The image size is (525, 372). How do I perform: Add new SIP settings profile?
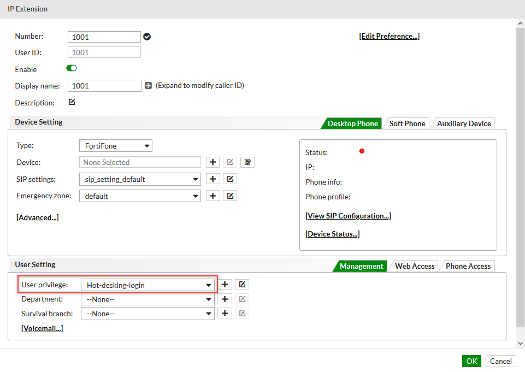[x=213, y=179]
